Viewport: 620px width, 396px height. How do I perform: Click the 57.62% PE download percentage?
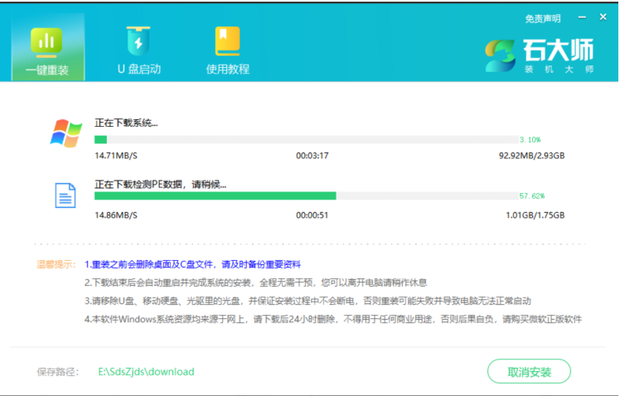(532, 196)
